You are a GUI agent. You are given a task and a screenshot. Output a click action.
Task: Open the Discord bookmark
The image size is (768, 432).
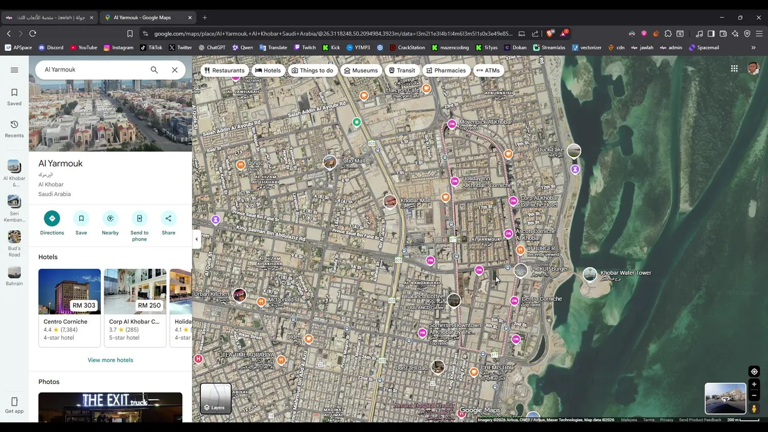point(50,47)
